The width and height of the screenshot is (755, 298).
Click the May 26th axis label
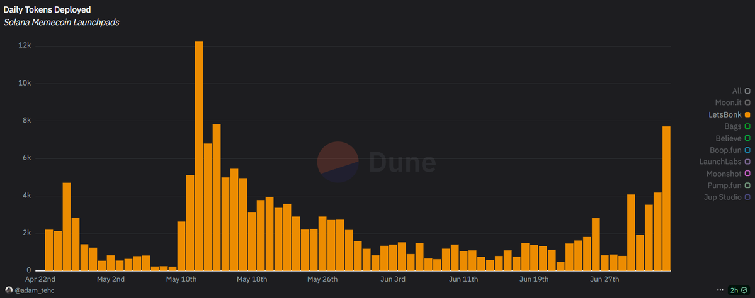(x=322, y=279)
